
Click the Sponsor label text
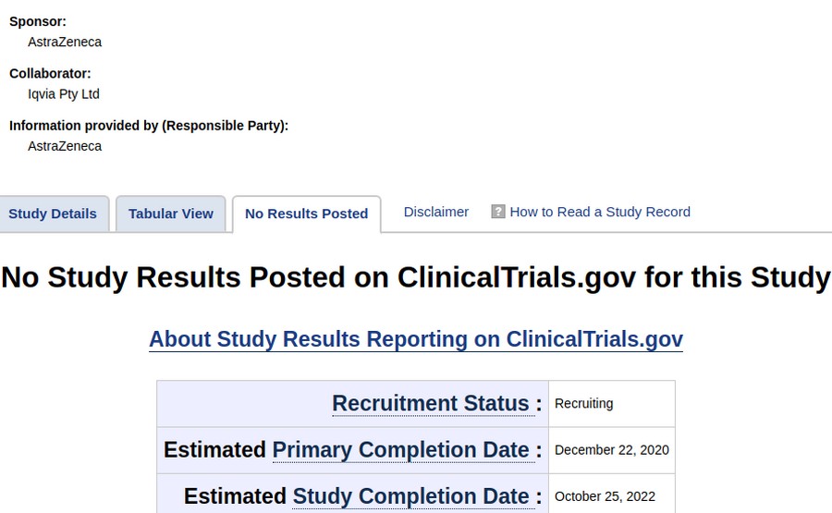38,22
